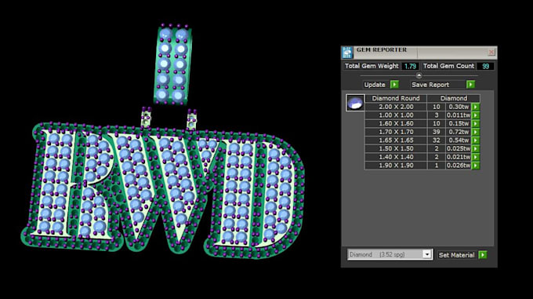Collapse the panel using the up-arrow handle
This screenshot has width=533, height=299.
(x=419, y=75)
